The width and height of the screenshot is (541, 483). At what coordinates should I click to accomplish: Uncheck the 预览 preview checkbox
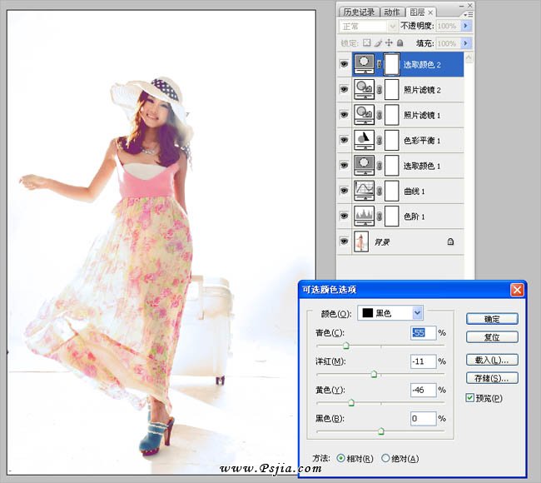click(x=471, y=399)
